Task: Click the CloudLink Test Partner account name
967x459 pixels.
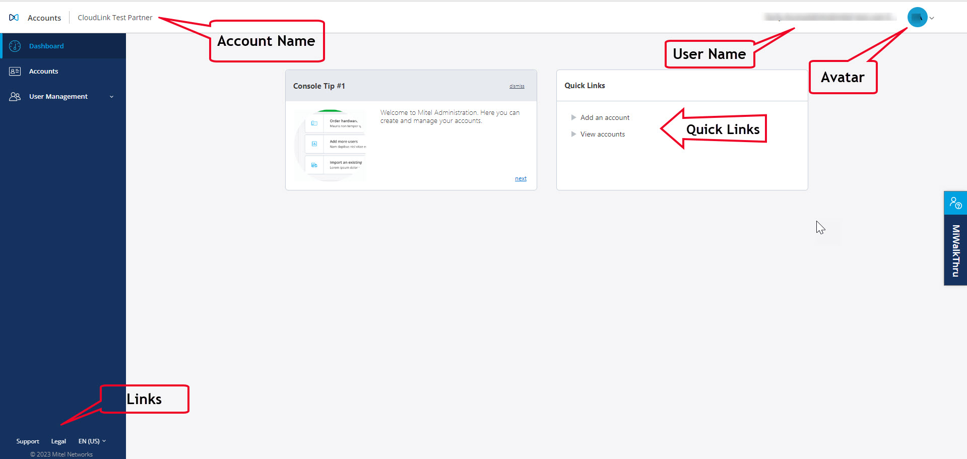Action: [x=115, y=17]
